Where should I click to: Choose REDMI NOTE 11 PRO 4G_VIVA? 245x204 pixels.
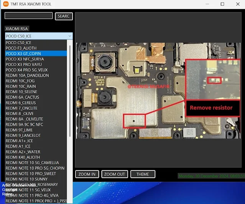coord(36,196)
